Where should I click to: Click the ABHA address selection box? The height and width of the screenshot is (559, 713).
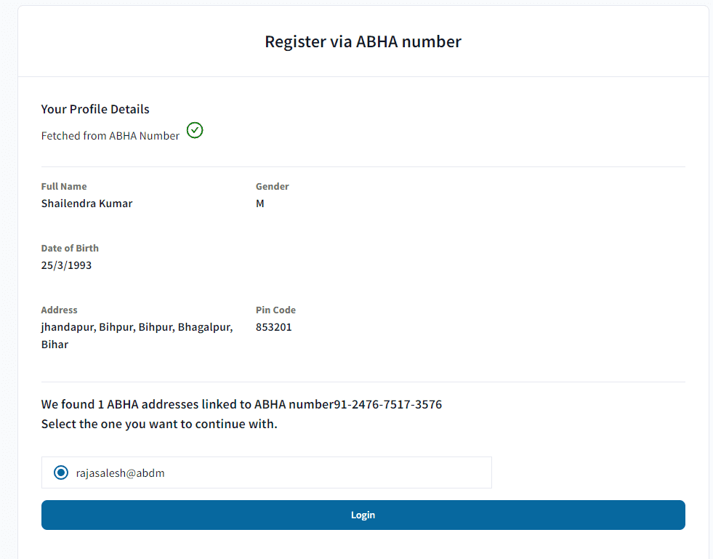coord(266,472)
